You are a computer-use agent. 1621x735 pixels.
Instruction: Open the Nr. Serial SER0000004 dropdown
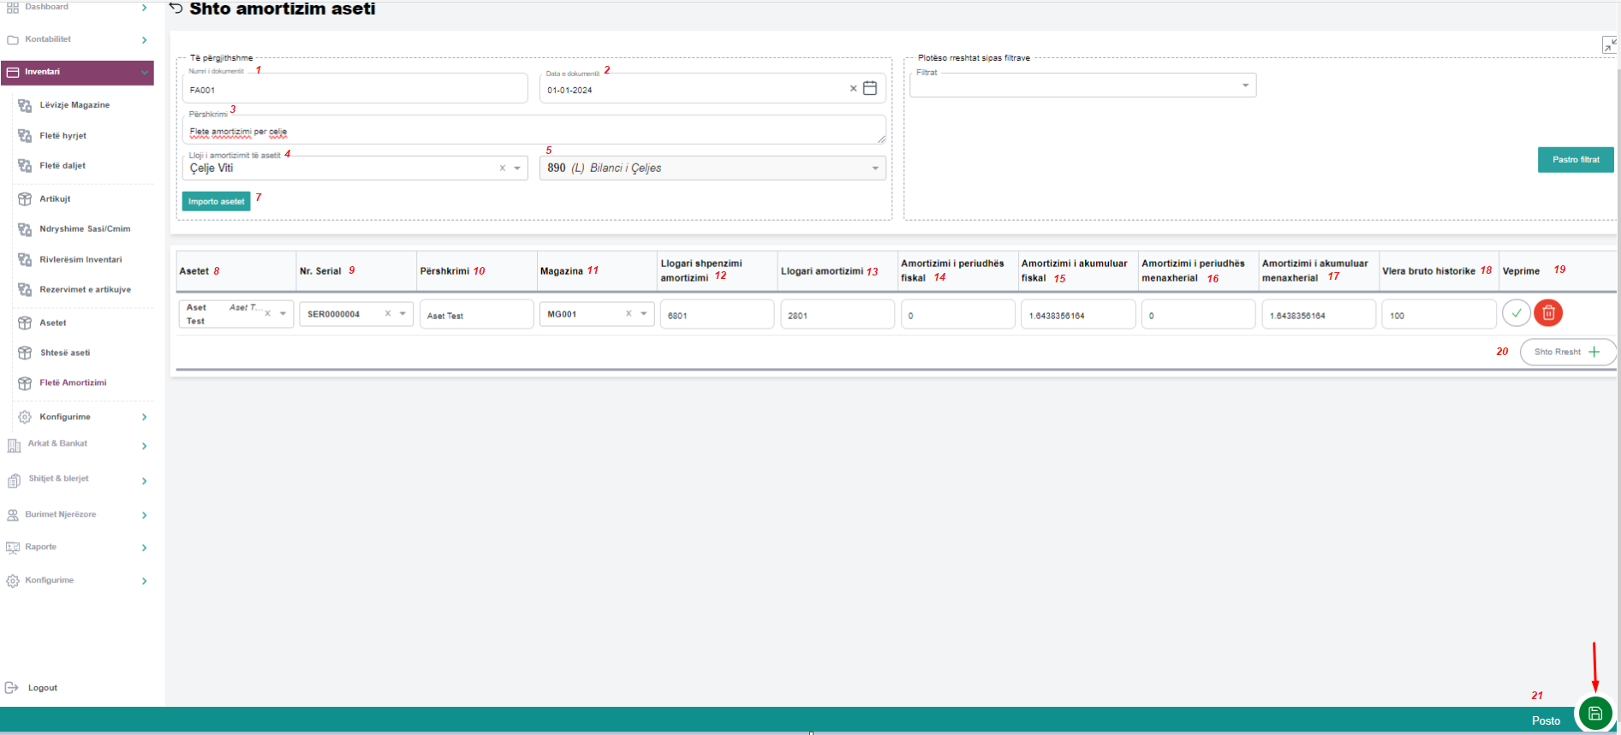pyautogui.click(x=402, y=314)
